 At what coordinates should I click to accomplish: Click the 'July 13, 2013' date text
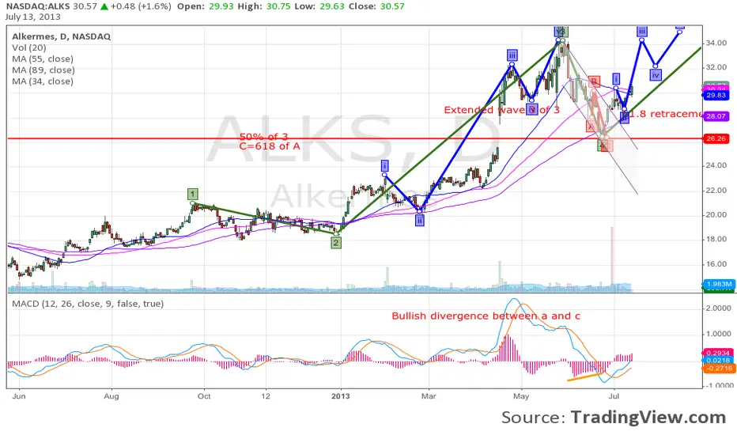coord(33,17)
